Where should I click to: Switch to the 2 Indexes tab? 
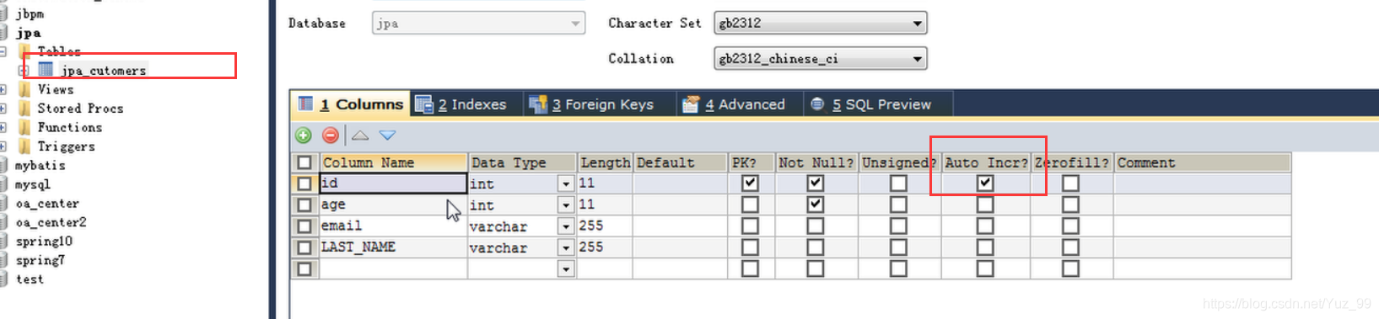pyautogui.click(x=466, y=104)
